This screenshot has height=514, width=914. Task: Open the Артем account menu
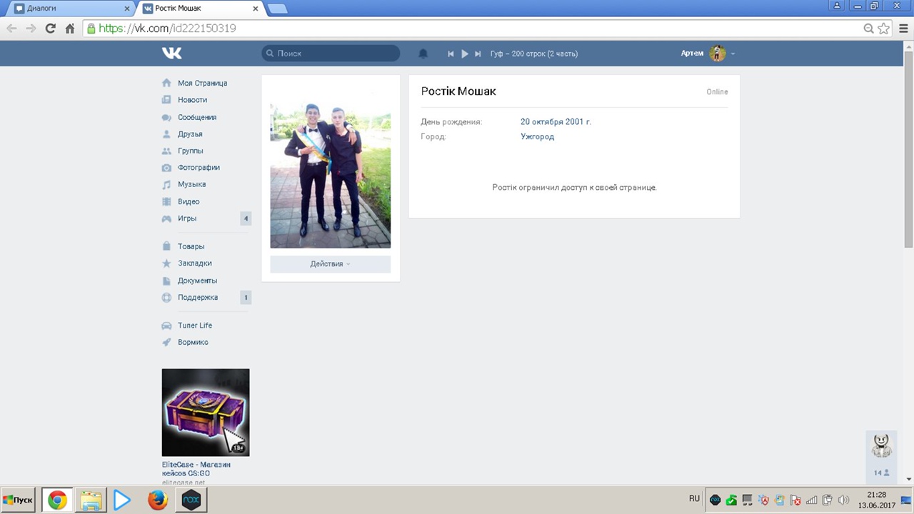[708, 54]
